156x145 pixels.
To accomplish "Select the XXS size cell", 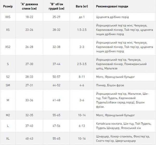I will pos(7,17).
